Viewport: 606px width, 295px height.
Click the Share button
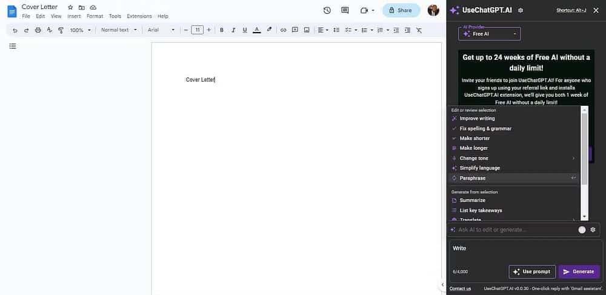(x=401, y=10)
